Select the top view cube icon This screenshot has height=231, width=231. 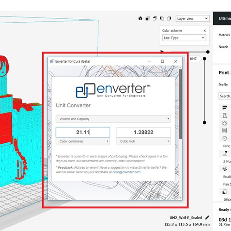155,18
